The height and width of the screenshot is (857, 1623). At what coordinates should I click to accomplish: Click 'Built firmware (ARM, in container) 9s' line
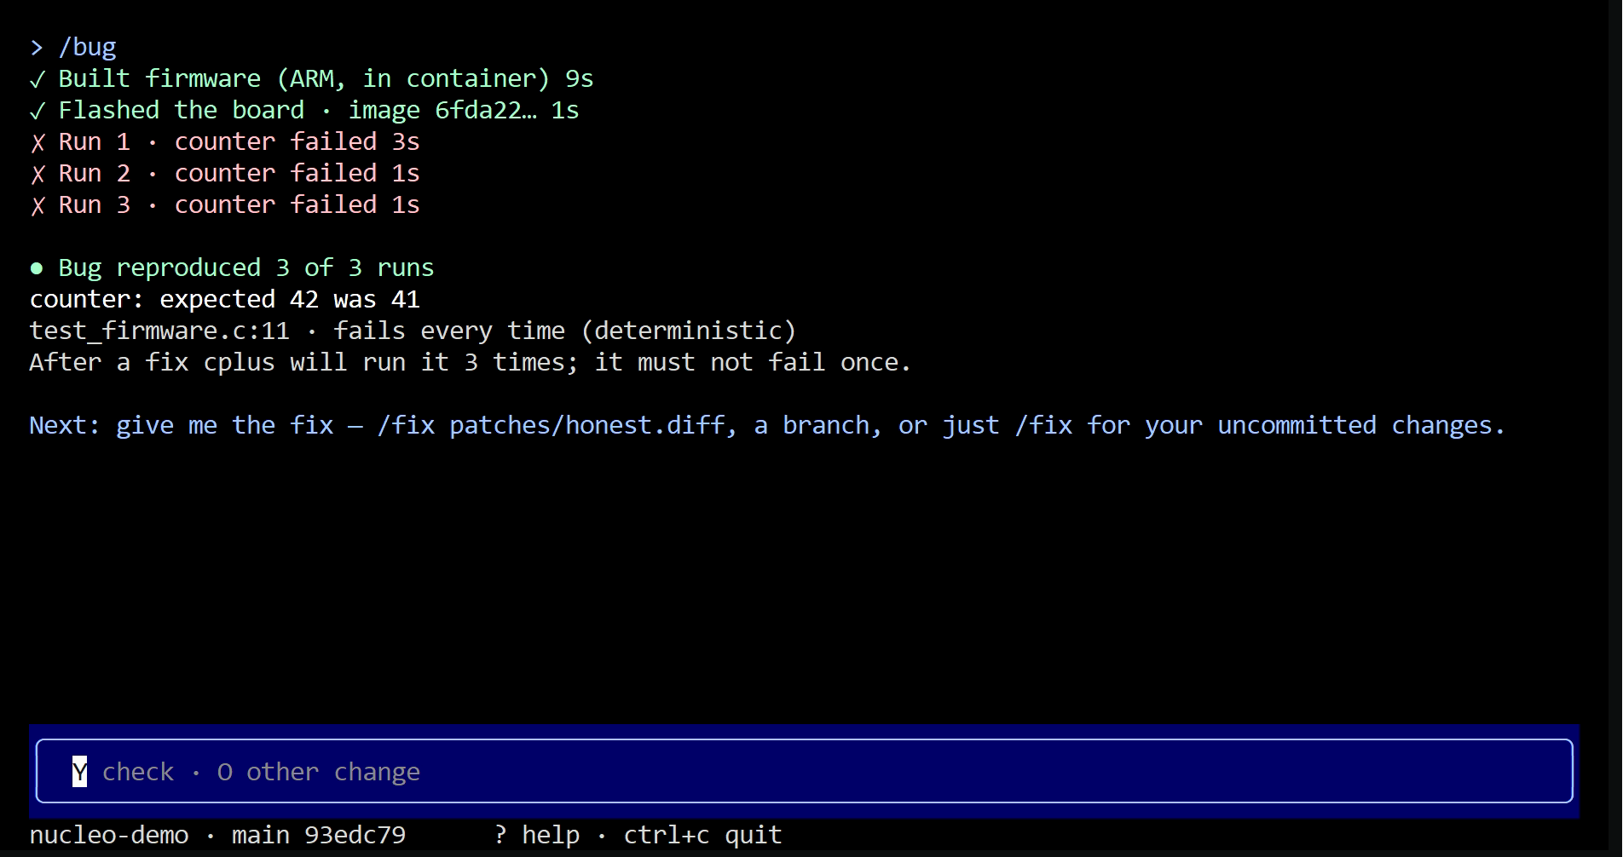311,78
